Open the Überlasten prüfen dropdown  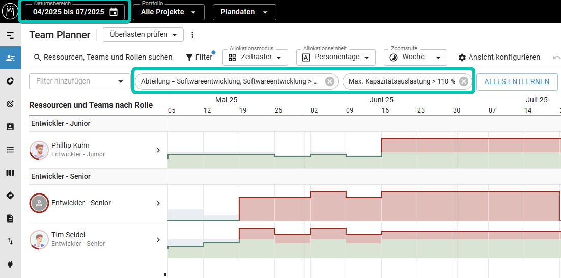(143, 35)
